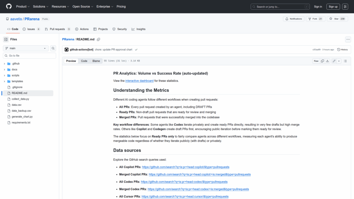The width and height of the screenshot is (354, 199).
Task: Go to aavetis owner profile
Action: 16,19
